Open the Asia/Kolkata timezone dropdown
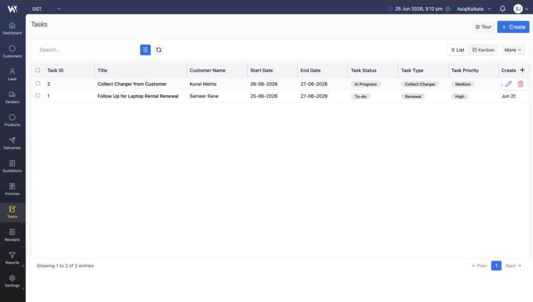This screenshot has width=533, height=302. click(474, 9)
